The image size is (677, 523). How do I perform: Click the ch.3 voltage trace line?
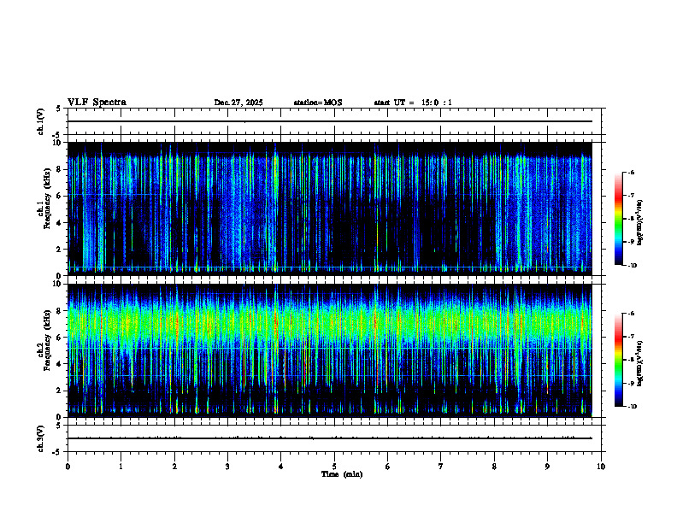[330, 438]
